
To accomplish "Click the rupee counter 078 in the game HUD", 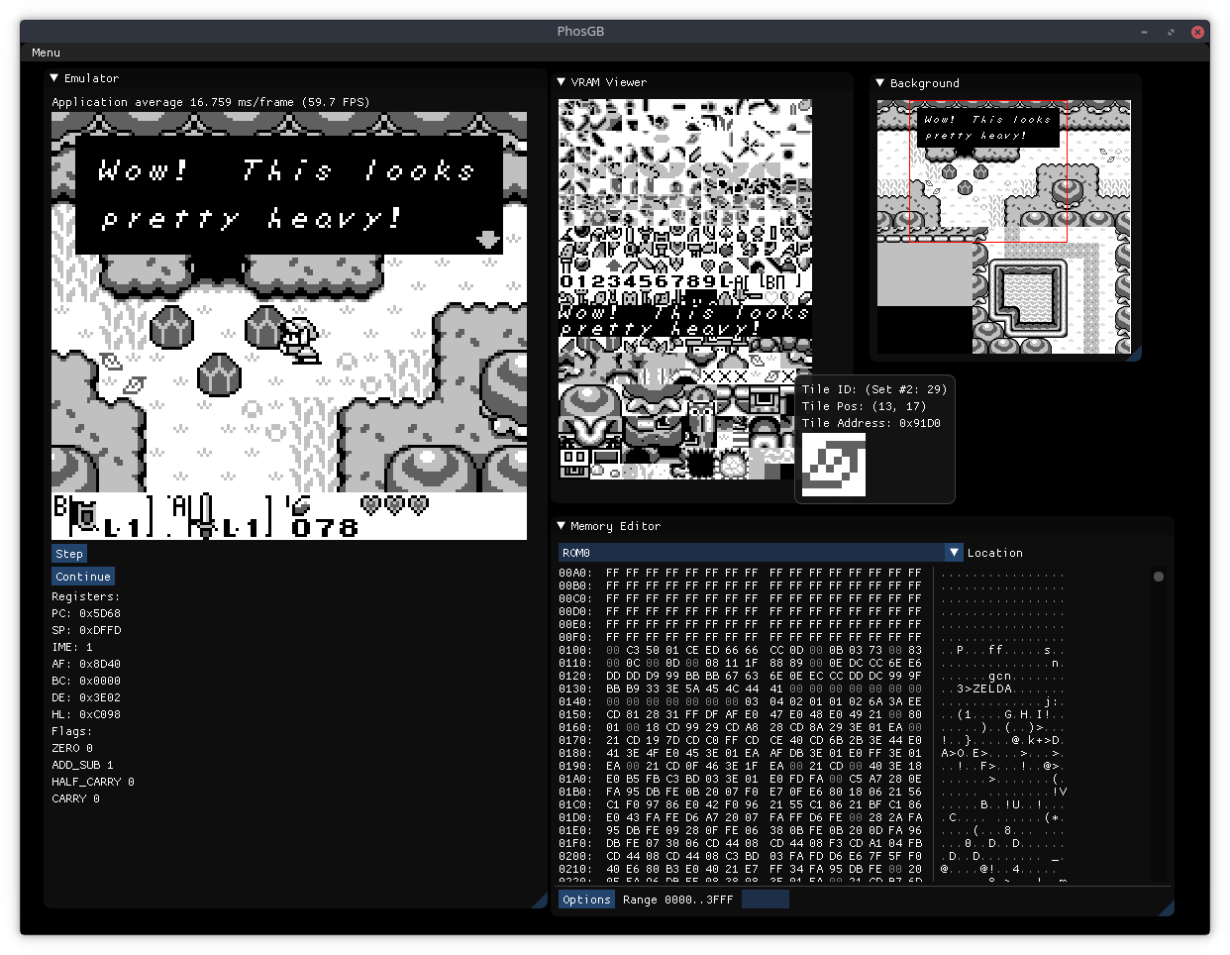I will pos(326,528).
